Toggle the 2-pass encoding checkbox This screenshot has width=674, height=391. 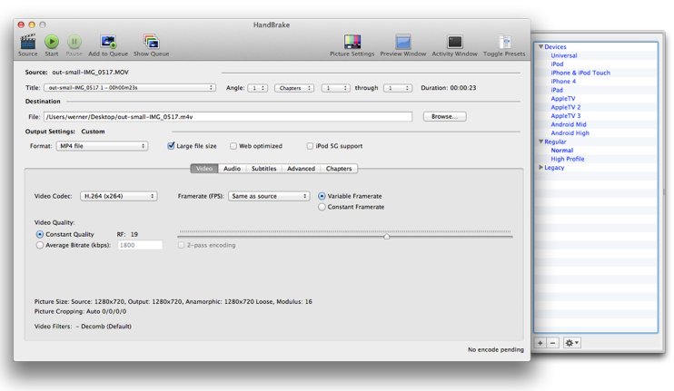pos(181,245)
